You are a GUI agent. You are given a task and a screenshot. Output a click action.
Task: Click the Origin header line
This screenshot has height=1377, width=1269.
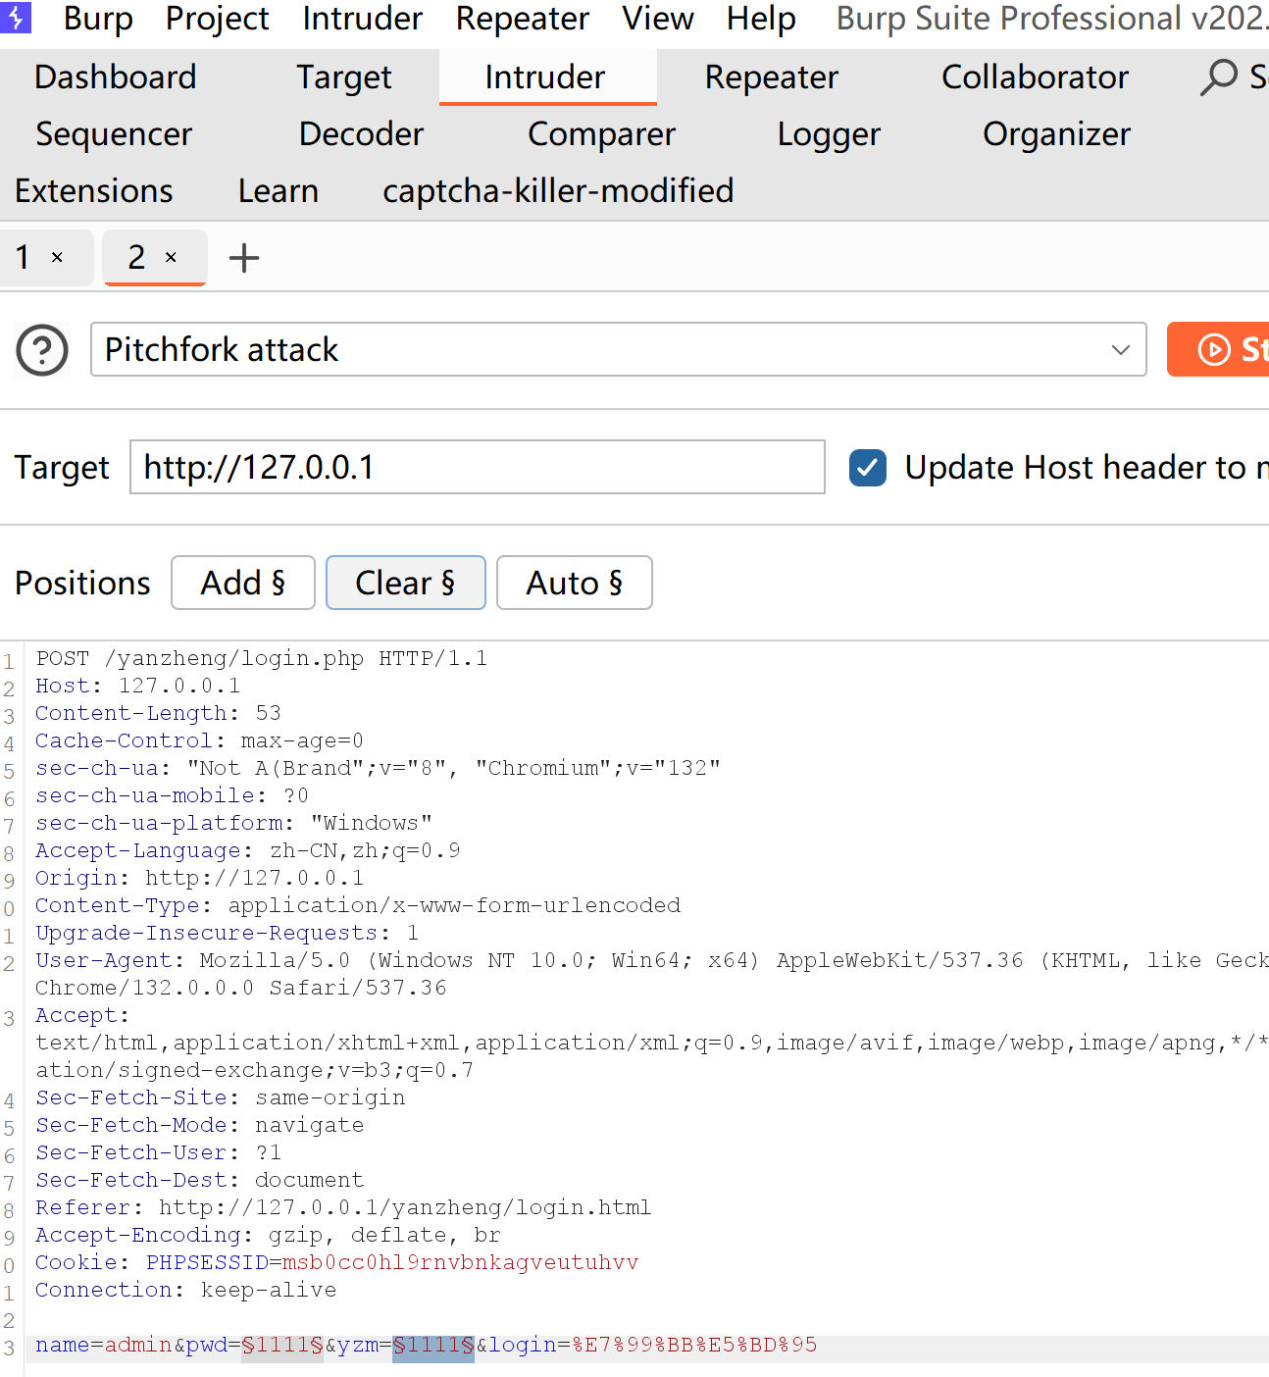point(200,878)
